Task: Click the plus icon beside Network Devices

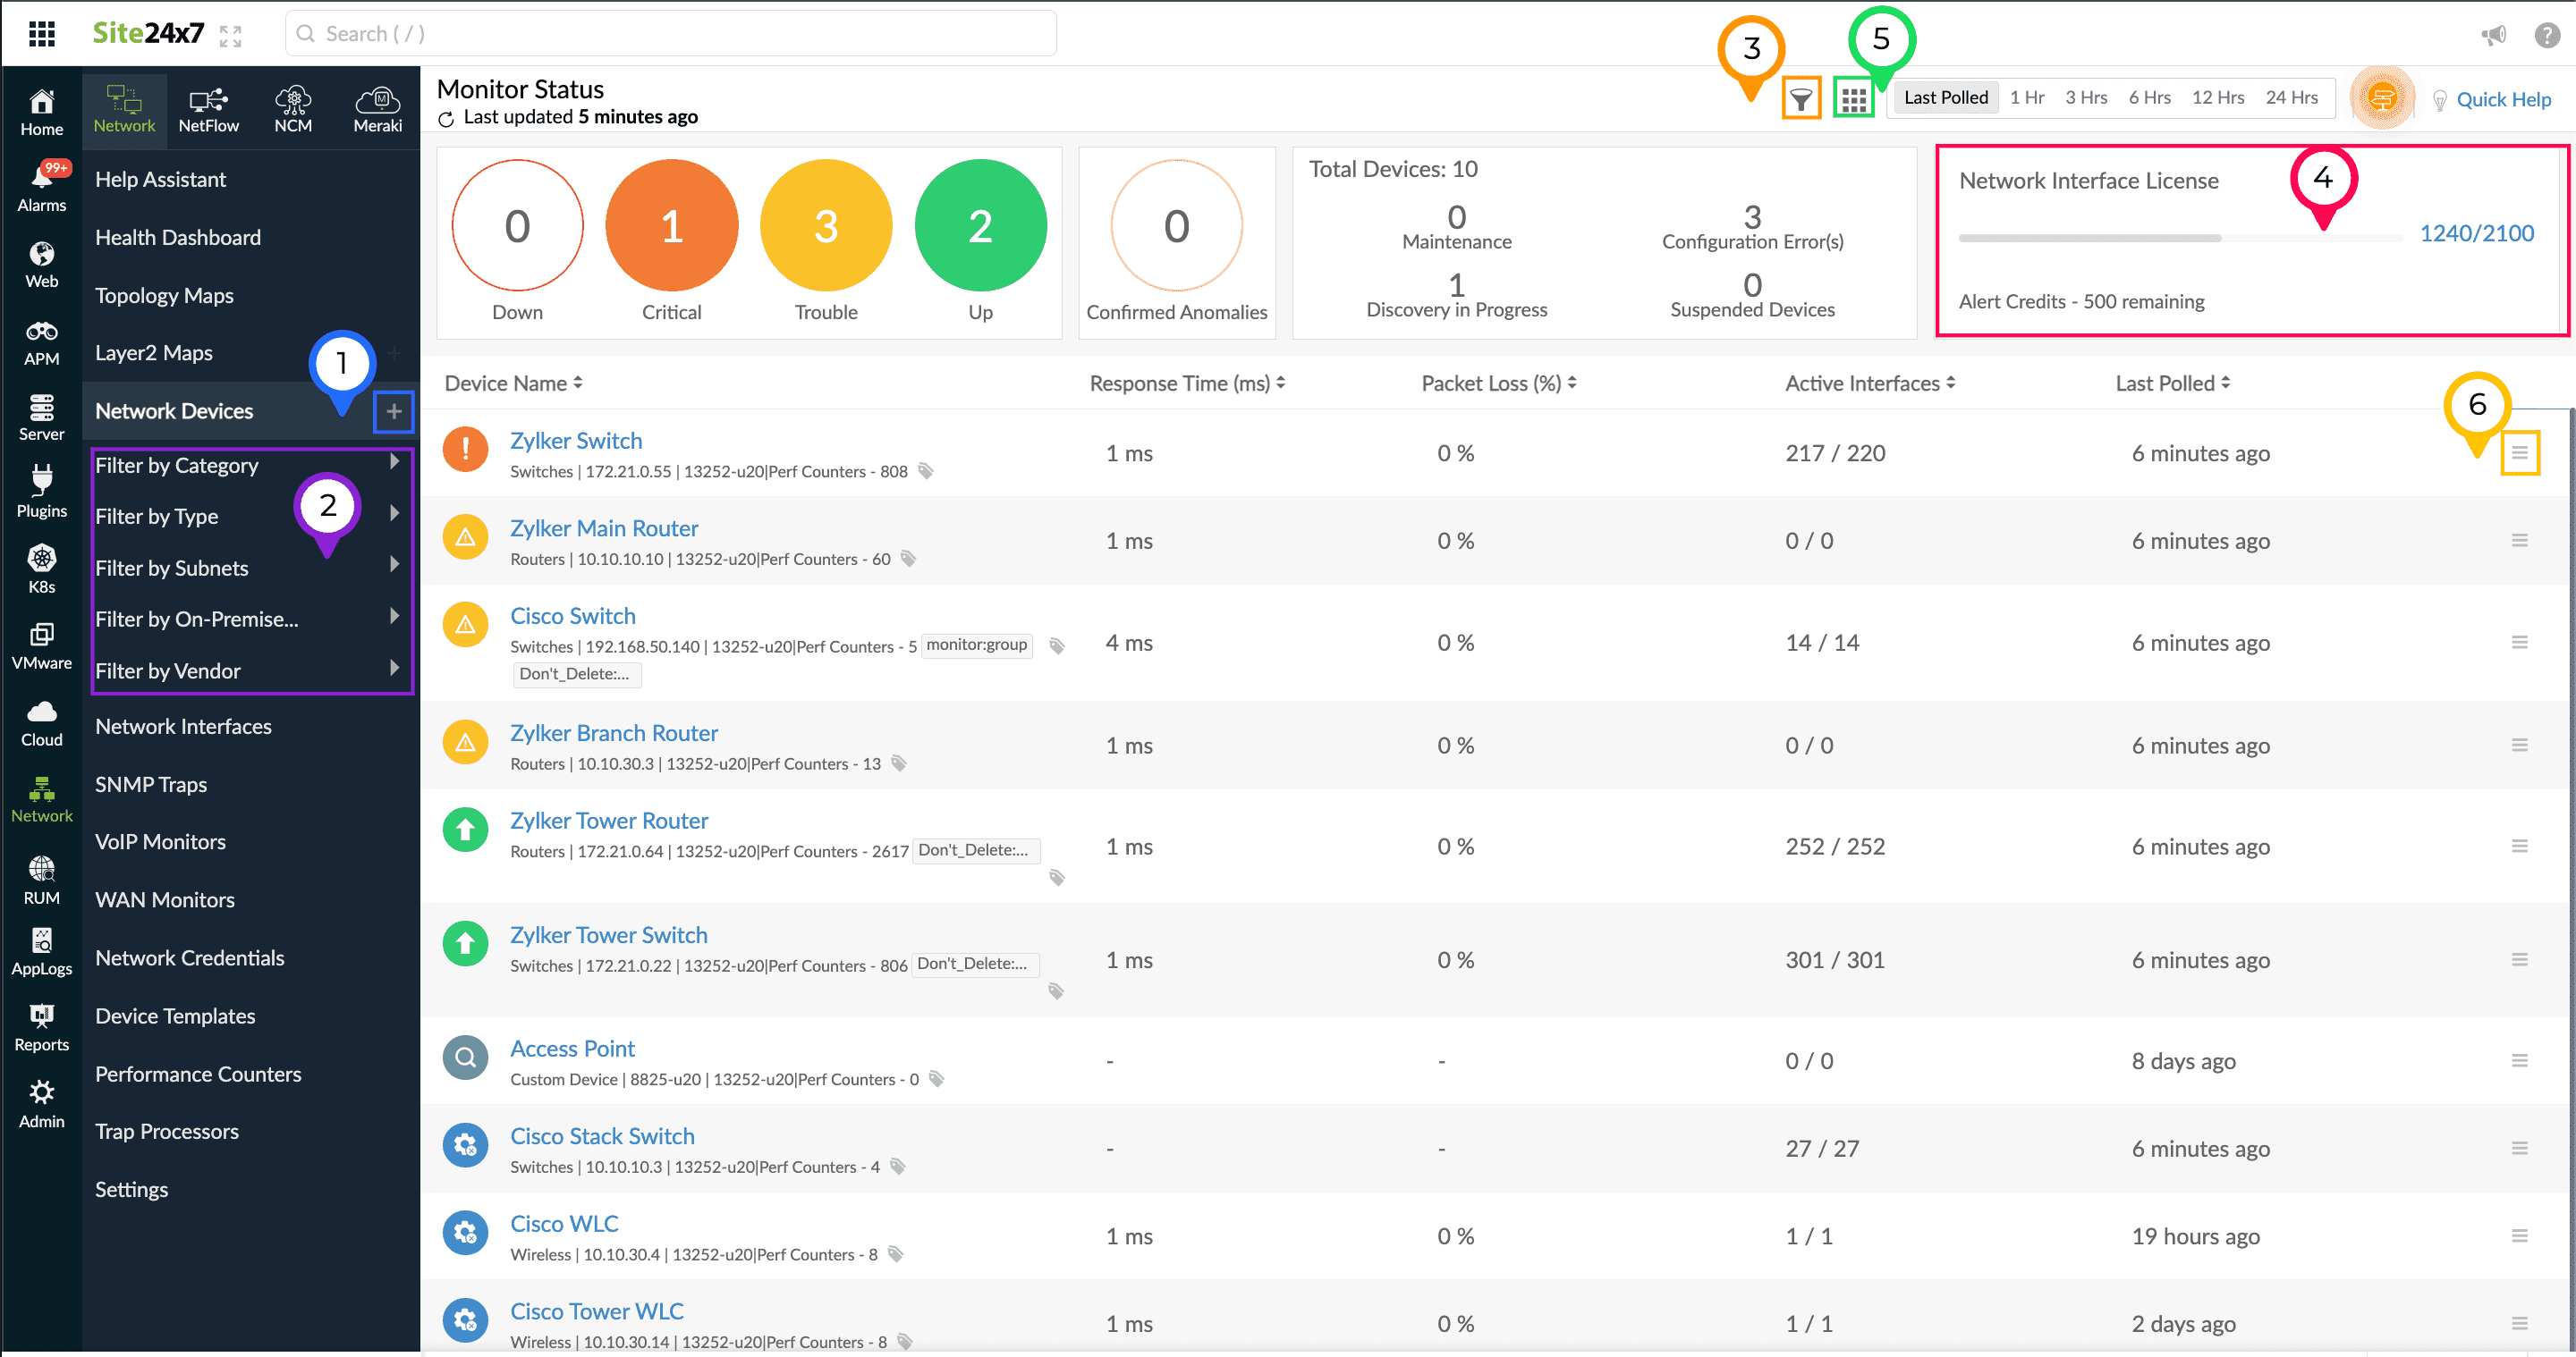Action: [x=393, y=410]
